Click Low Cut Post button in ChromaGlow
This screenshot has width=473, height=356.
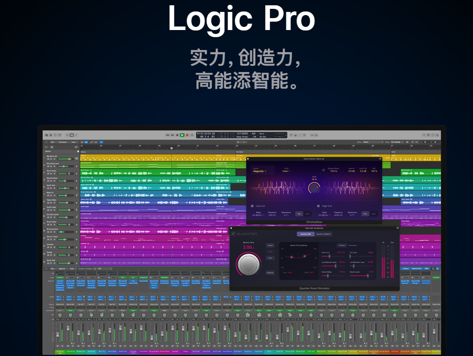click(308, 214)
